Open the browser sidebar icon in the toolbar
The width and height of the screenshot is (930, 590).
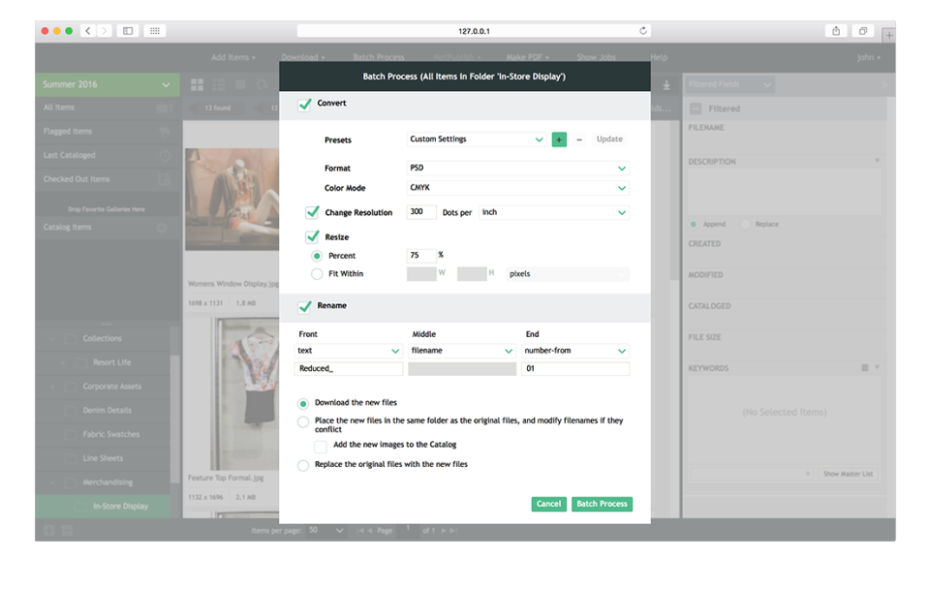(x=127, y=30)
